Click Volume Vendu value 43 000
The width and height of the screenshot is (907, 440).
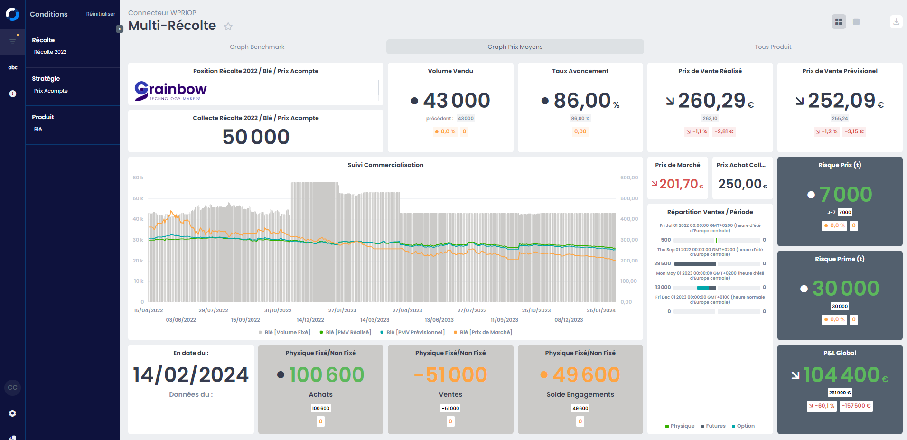457,101
